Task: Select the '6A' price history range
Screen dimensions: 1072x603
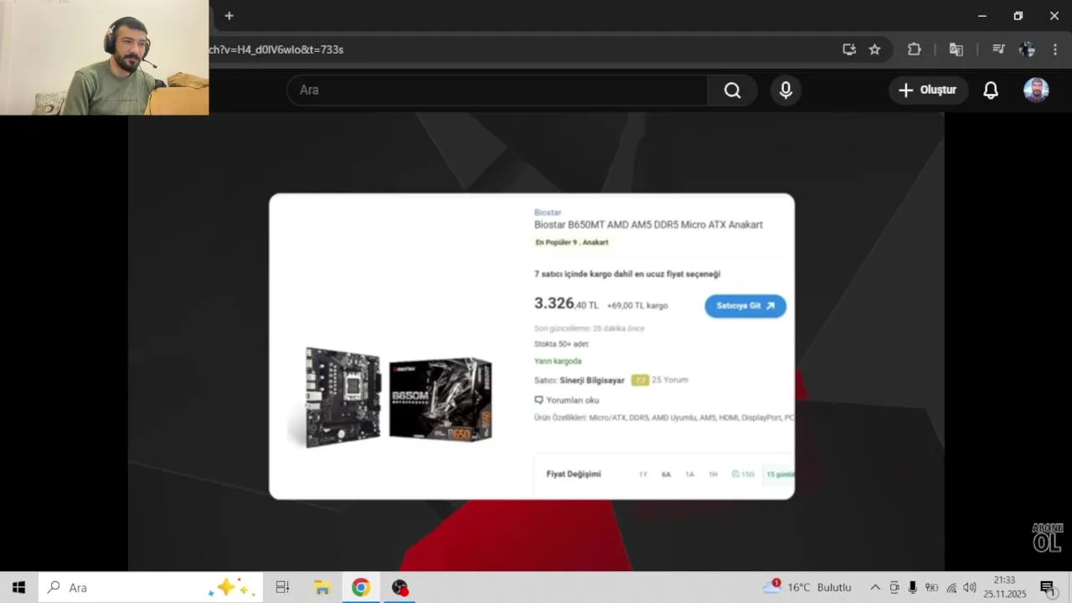Action: pos(666,475)
